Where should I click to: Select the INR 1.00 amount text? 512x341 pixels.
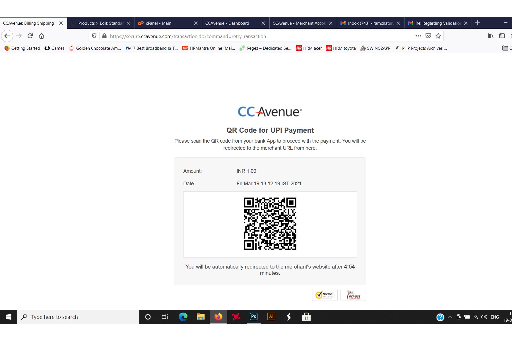point(246,171)
